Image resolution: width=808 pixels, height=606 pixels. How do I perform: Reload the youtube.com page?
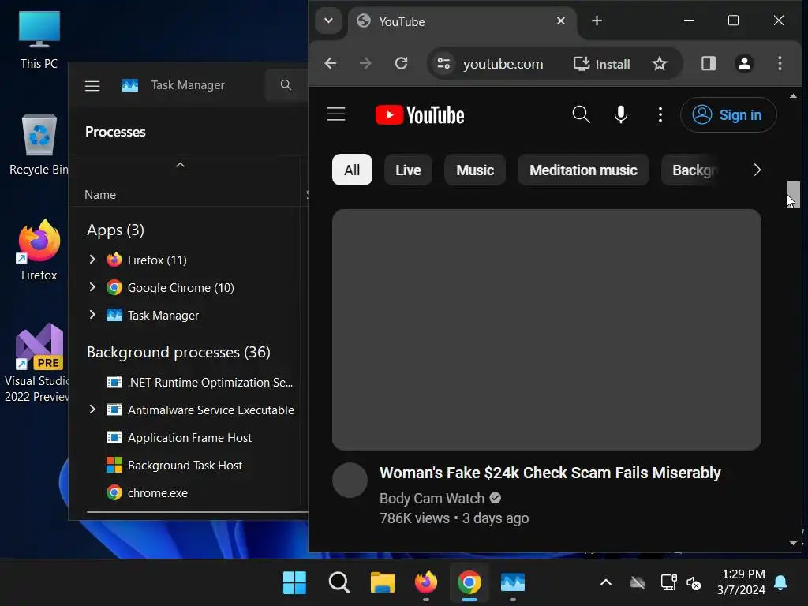coord(401,63)
